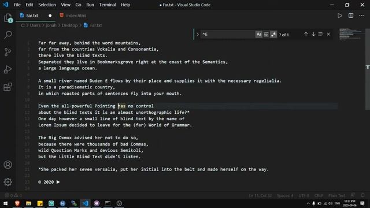This screenshot has height=208, width=370.
Task: Click the unsaved dot on Far.txt tab
Action: 50,16
